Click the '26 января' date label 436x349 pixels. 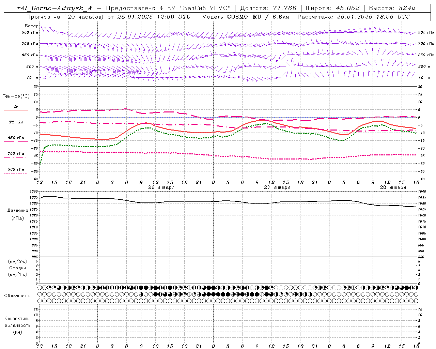[161, 187]
